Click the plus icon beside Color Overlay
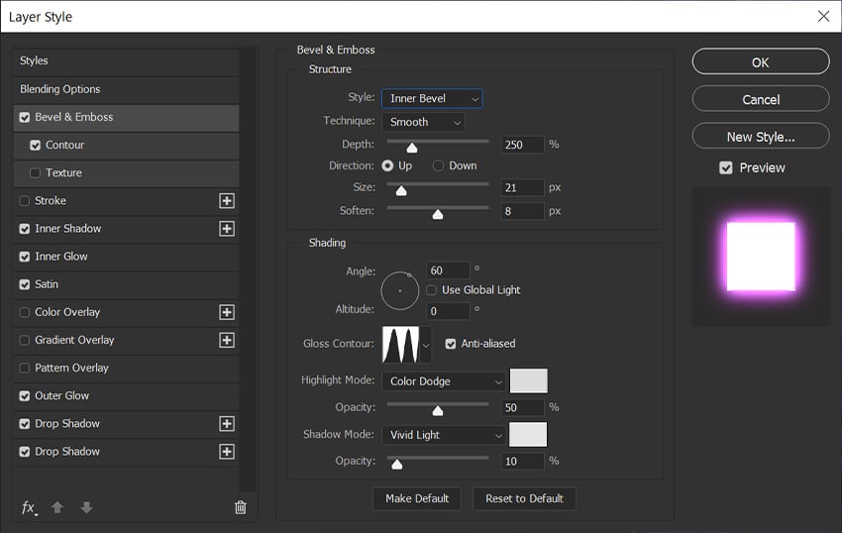The image size is (842, 533). click(227, 312)
